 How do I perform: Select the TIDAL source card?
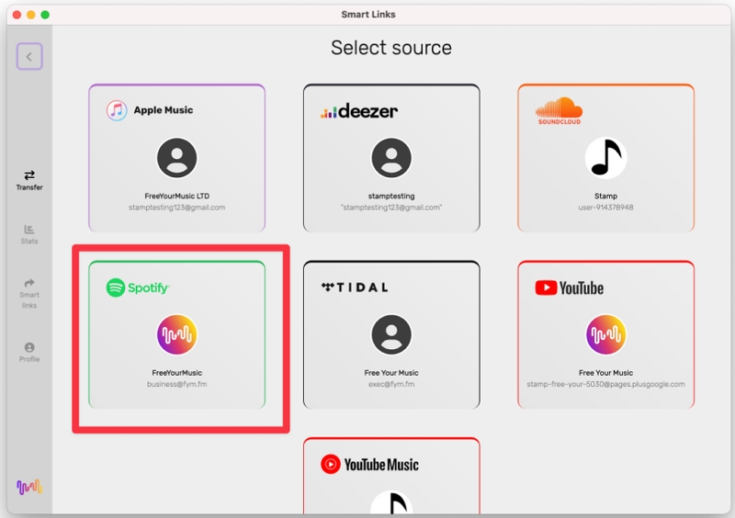391,334
